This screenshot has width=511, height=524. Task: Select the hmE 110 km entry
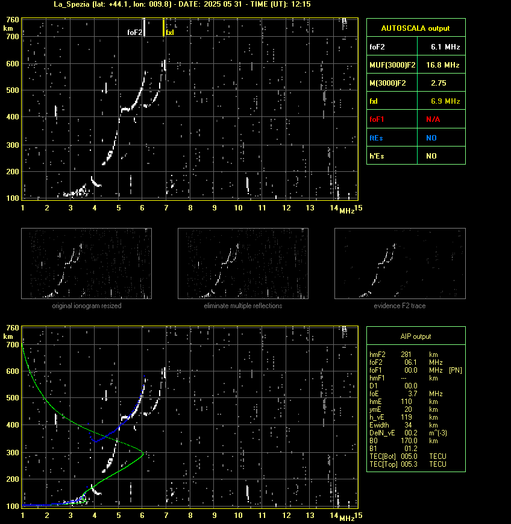404,402
